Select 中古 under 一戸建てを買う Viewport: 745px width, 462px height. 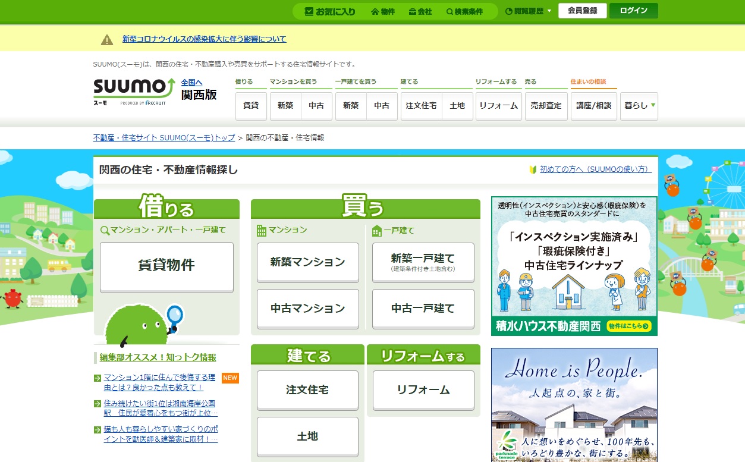point(382,106)
